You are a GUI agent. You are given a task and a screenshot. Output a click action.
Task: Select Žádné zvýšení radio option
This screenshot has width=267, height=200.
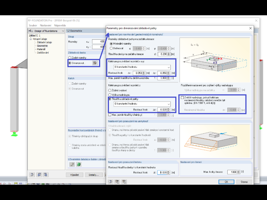coord(110,90)
